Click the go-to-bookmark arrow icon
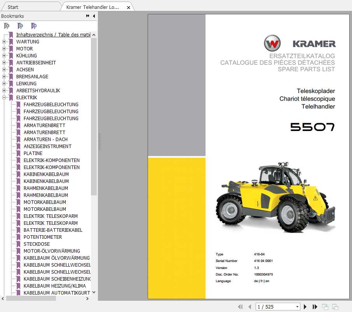Image resolution: width=352 pixels, height=312 pixels. [x=34, y=26]
